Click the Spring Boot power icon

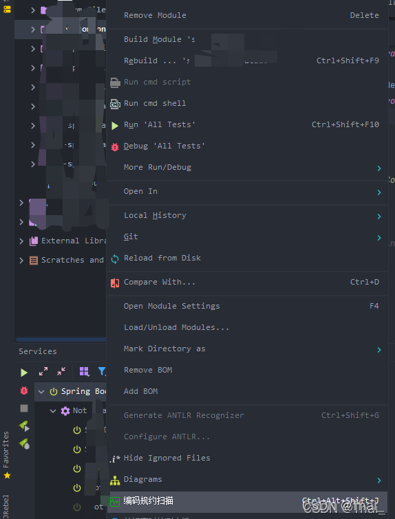[54, 392]
